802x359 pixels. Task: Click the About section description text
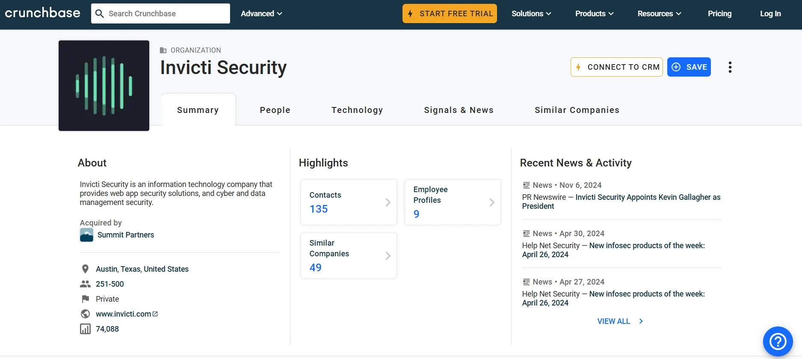[176, 193]
